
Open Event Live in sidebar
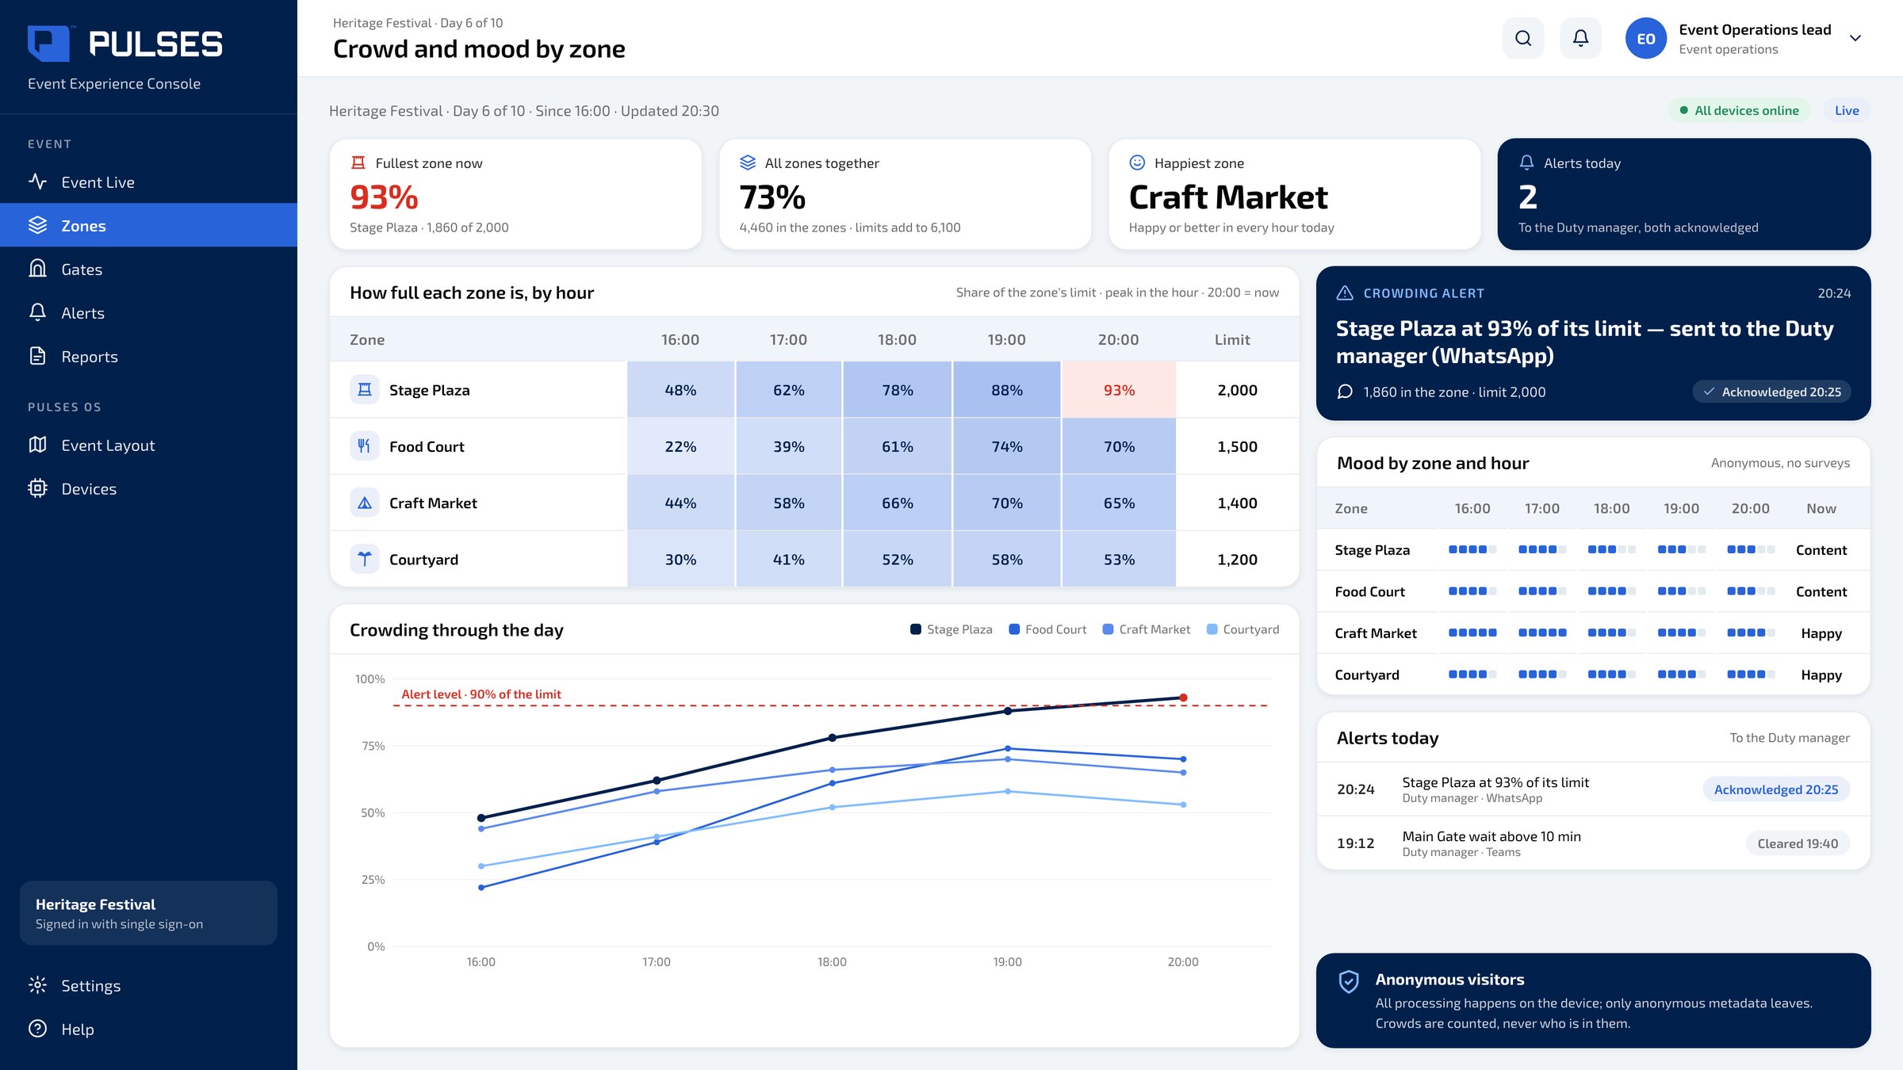click(148, 182)
